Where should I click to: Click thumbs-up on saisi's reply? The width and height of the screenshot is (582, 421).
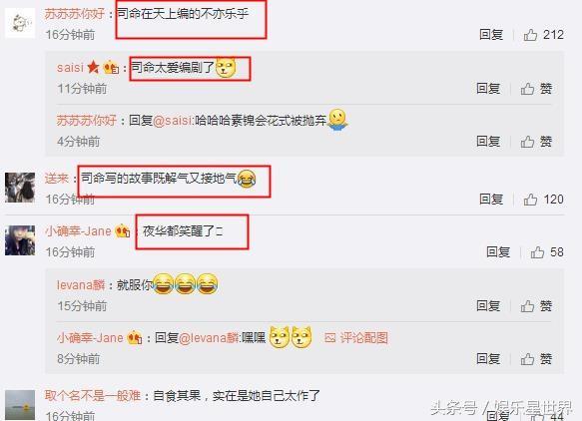tap(527, 89)
